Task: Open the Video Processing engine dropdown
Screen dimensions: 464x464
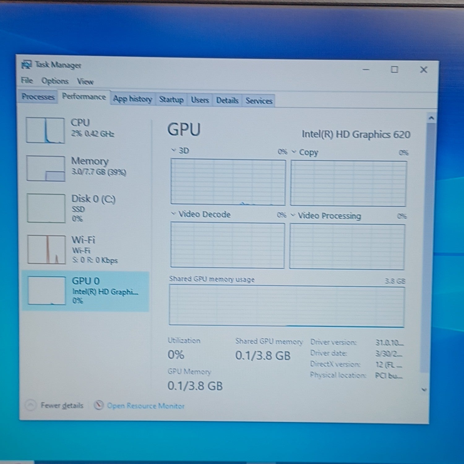Action: click(293, 215)
